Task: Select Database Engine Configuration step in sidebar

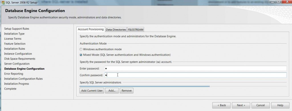Action: (x=24, y=69)
